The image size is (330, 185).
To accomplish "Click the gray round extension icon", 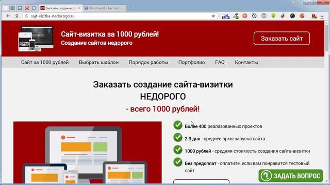I will coord(263,16).
